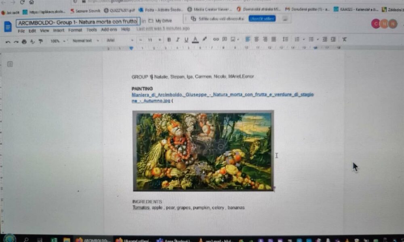The height and width of the screenshot is (242, 404).
Task: Click the hide button on sharing bar
Action: click(x=285, y=19)
